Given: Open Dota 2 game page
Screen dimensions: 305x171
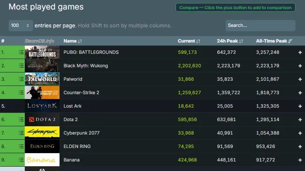Looking at the screenshot, I should pyautogui.click(x=70, y=119).
